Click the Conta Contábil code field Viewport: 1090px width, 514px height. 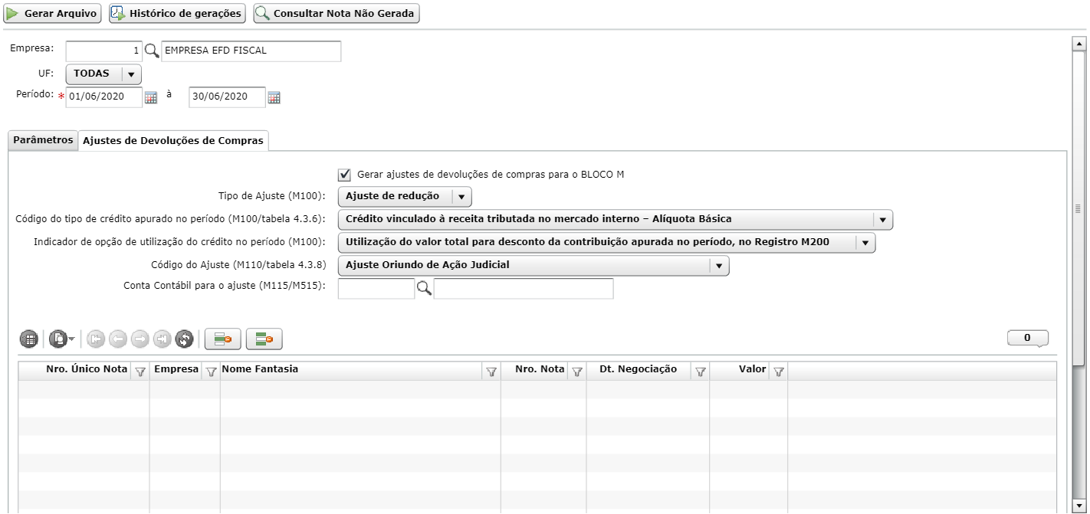point(376,289)
